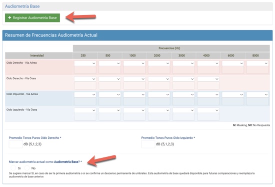Viewport: 275px width, 187px height.
Task: Open Oído Izquierdo Vía Ósea 250 Hz dropdown
Action: (85, 110)
